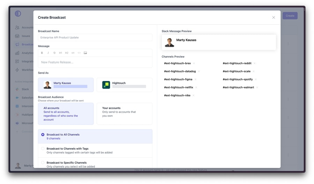Remove #ext-hightouch-figma channel
The width and height of the screenshot is (314, 184).
[x=195, y=79]
